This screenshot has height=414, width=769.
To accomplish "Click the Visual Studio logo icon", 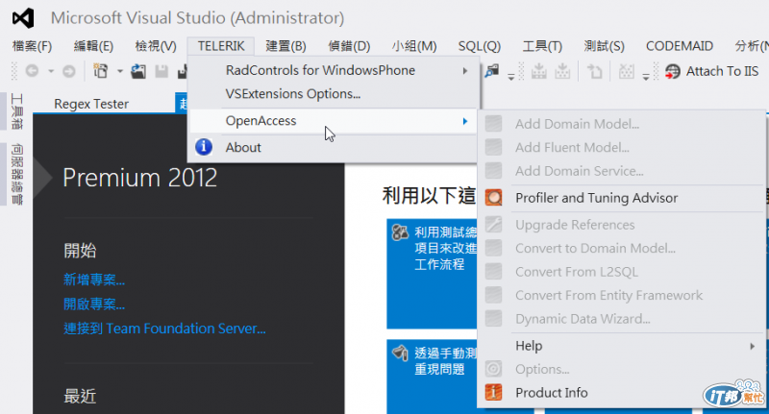I will click(23, 18).
